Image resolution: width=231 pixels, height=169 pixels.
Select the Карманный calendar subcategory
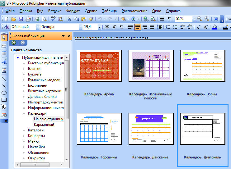click(44, 125)
